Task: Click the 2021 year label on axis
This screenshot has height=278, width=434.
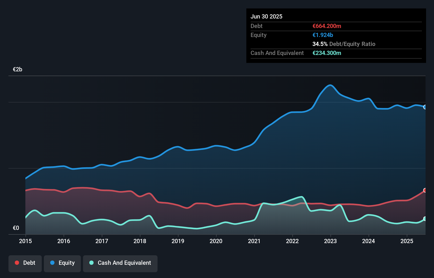Action: pos(254,241)
